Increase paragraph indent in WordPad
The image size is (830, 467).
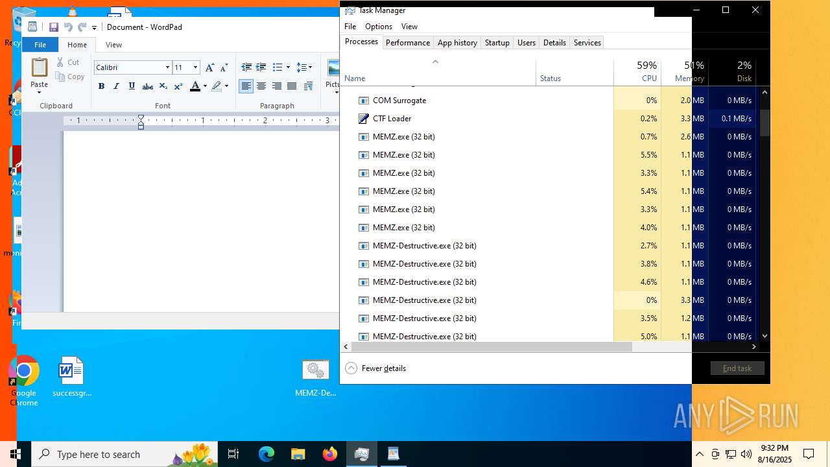tap(261, 67)
